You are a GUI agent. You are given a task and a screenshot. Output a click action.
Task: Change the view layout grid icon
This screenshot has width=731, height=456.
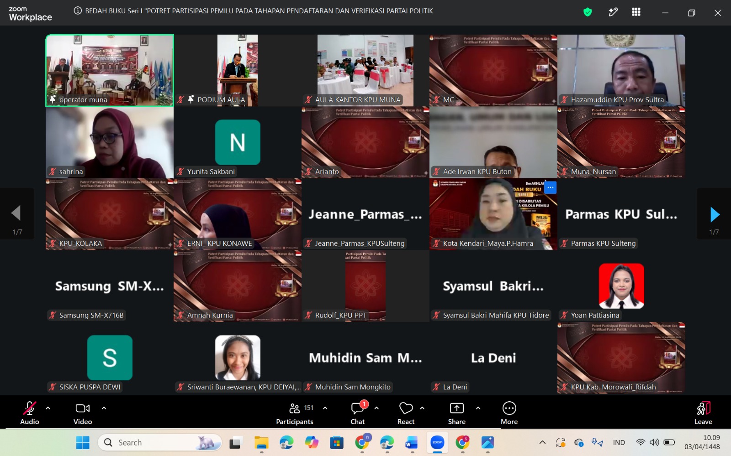pos(636,12)
